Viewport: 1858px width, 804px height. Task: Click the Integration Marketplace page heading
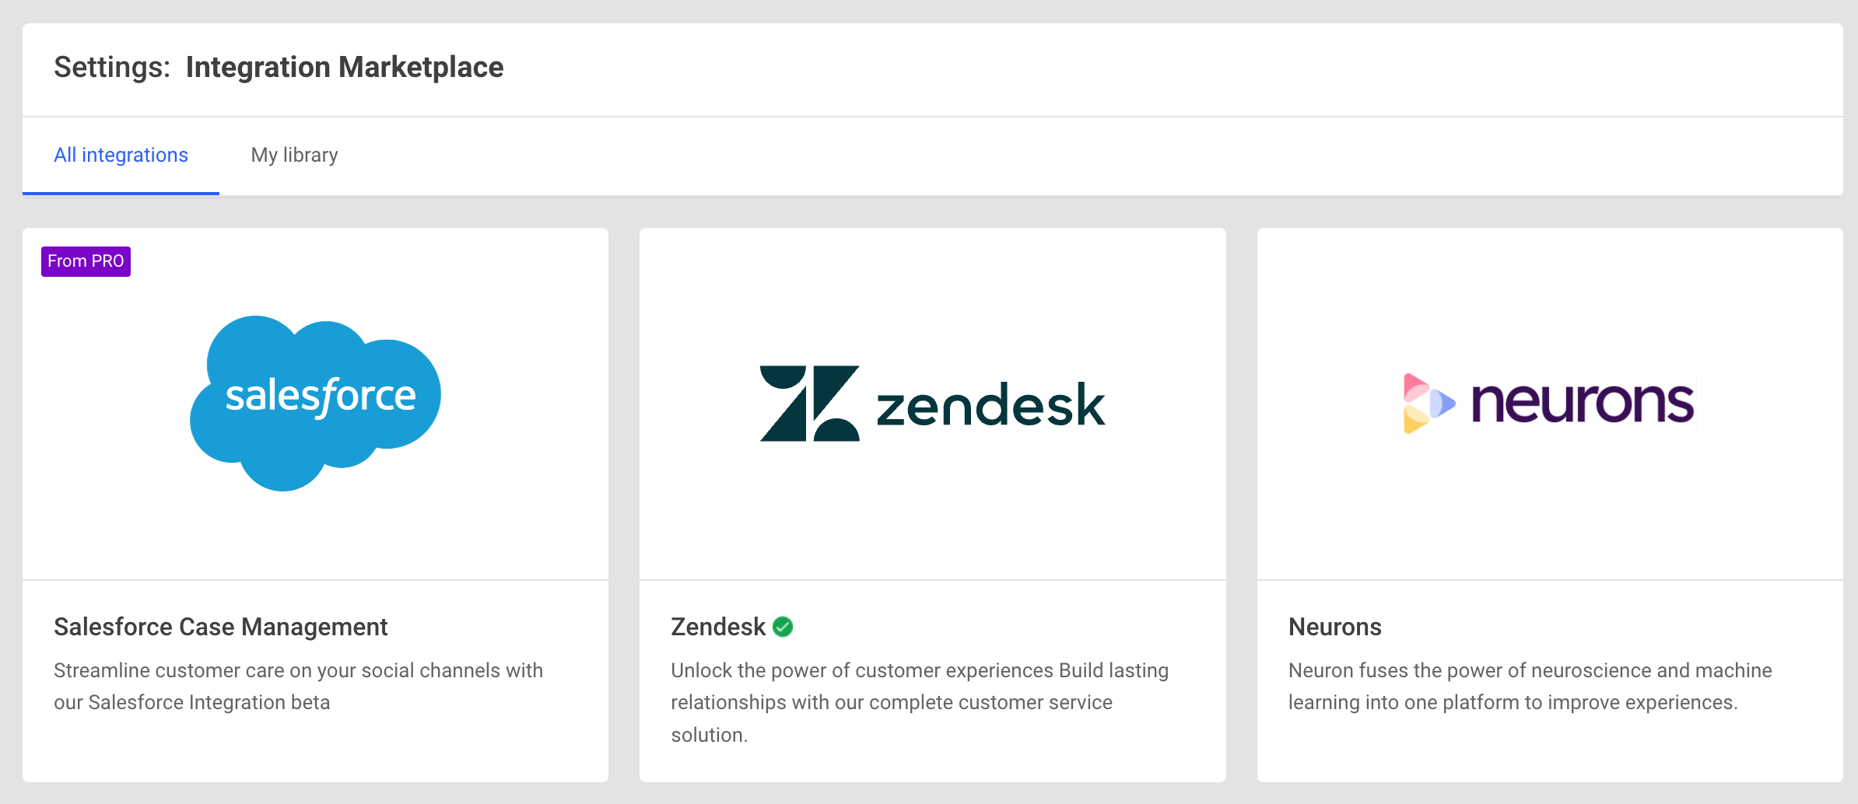[345, 68]
